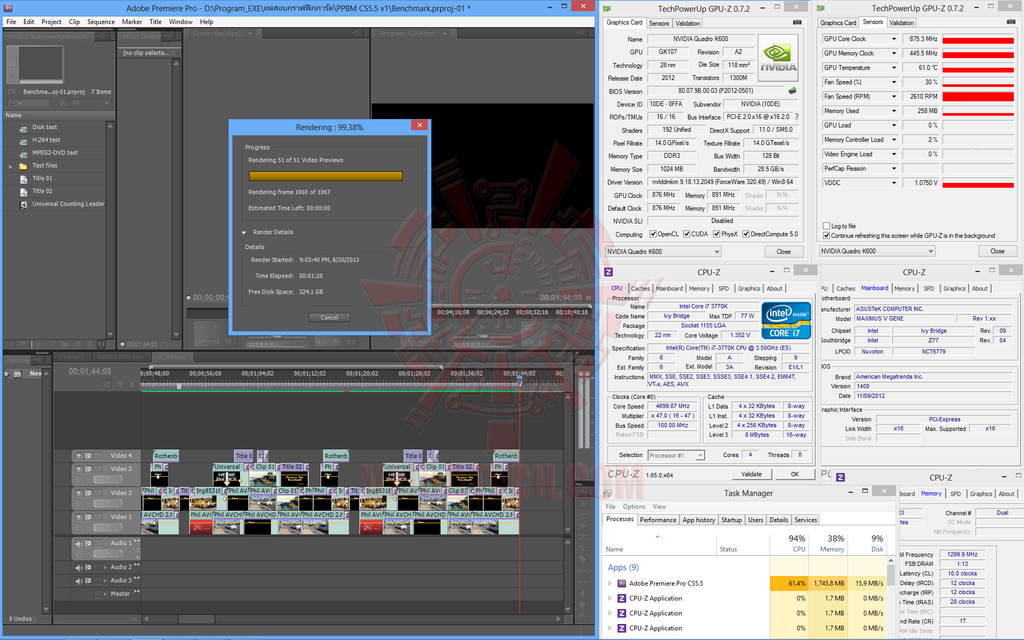The height and width of the screenshot is (640, 1024).
Task: Click the GPU-Z screenshot camera icon in Graphics Card window
Action: click(797, 22)
